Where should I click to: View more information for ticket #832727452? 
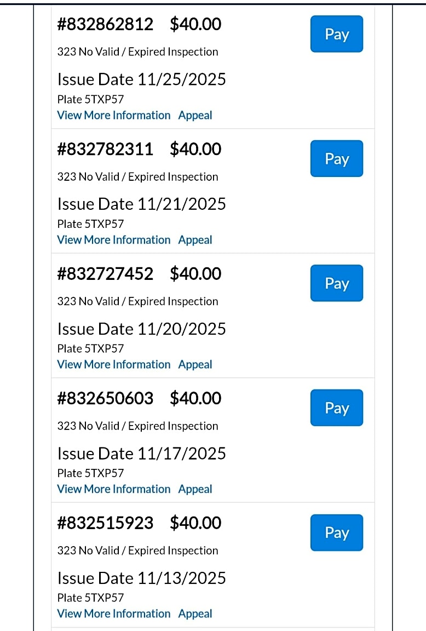click(113, 365)
